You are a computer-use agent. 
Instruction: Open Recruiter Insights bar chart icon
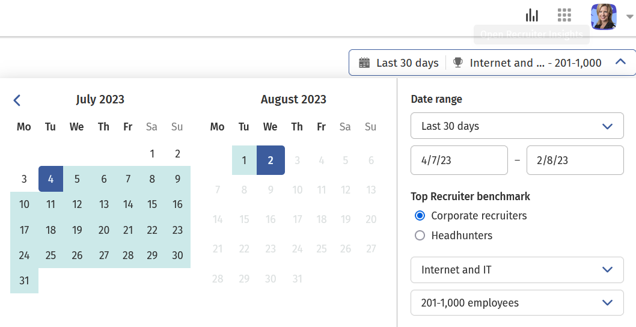[532, 15]
